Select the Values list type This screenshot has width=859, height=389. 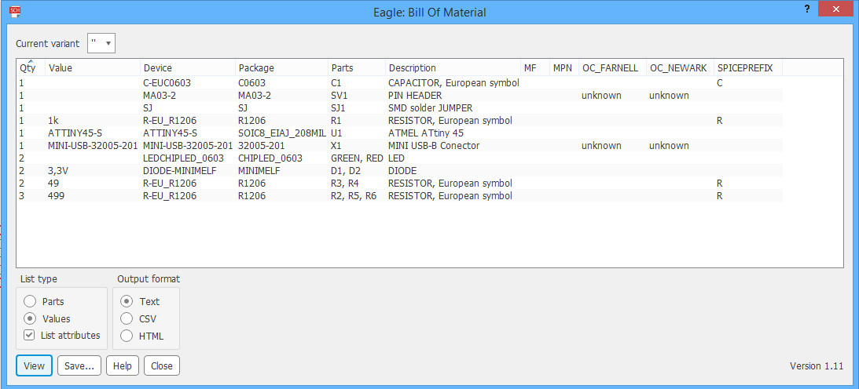(31, 318)
